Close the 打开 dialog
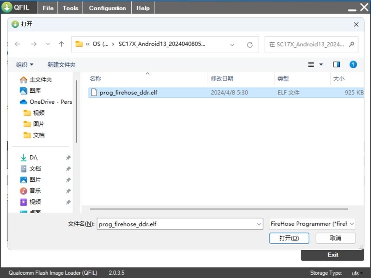Image resolution: width=371 pixels, height=278 pixels. pyautogui.click(x=356, y=25)
